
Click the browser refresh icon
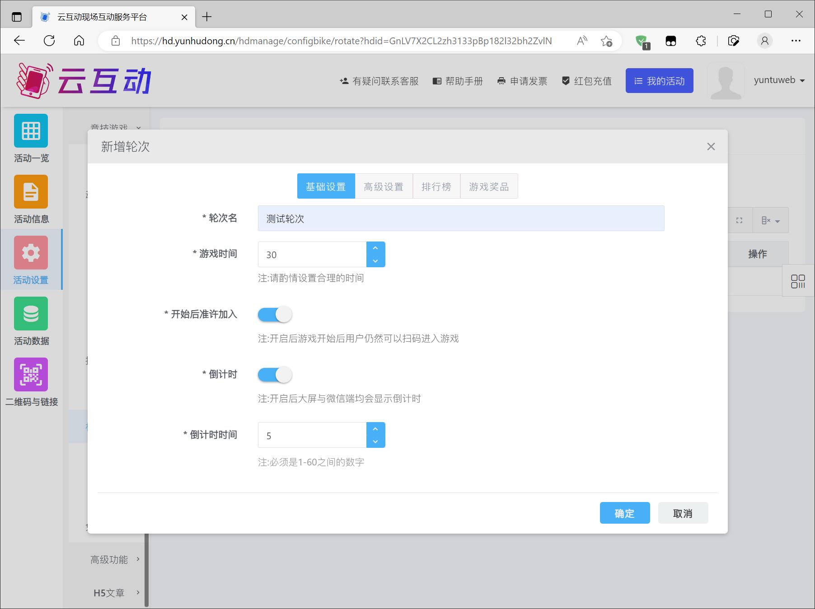tap(49, 41)
